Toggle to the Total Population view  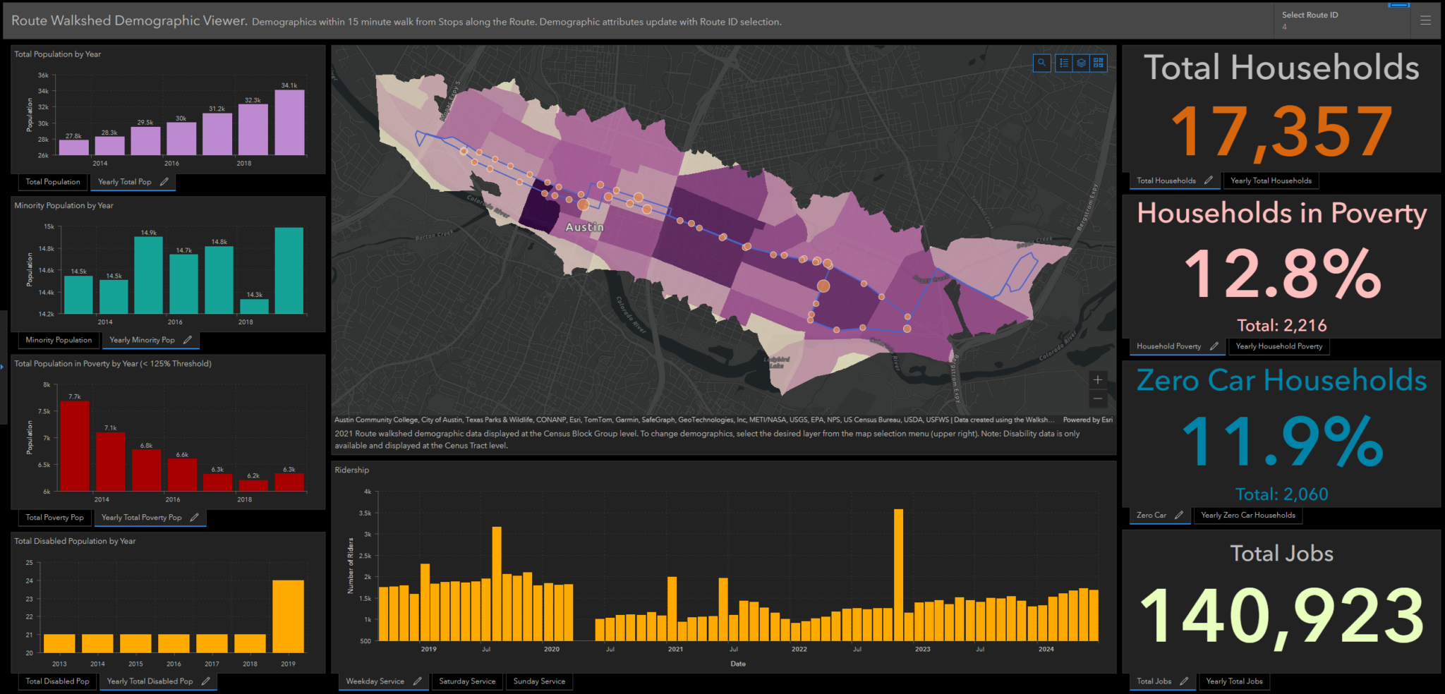(52, 181)
